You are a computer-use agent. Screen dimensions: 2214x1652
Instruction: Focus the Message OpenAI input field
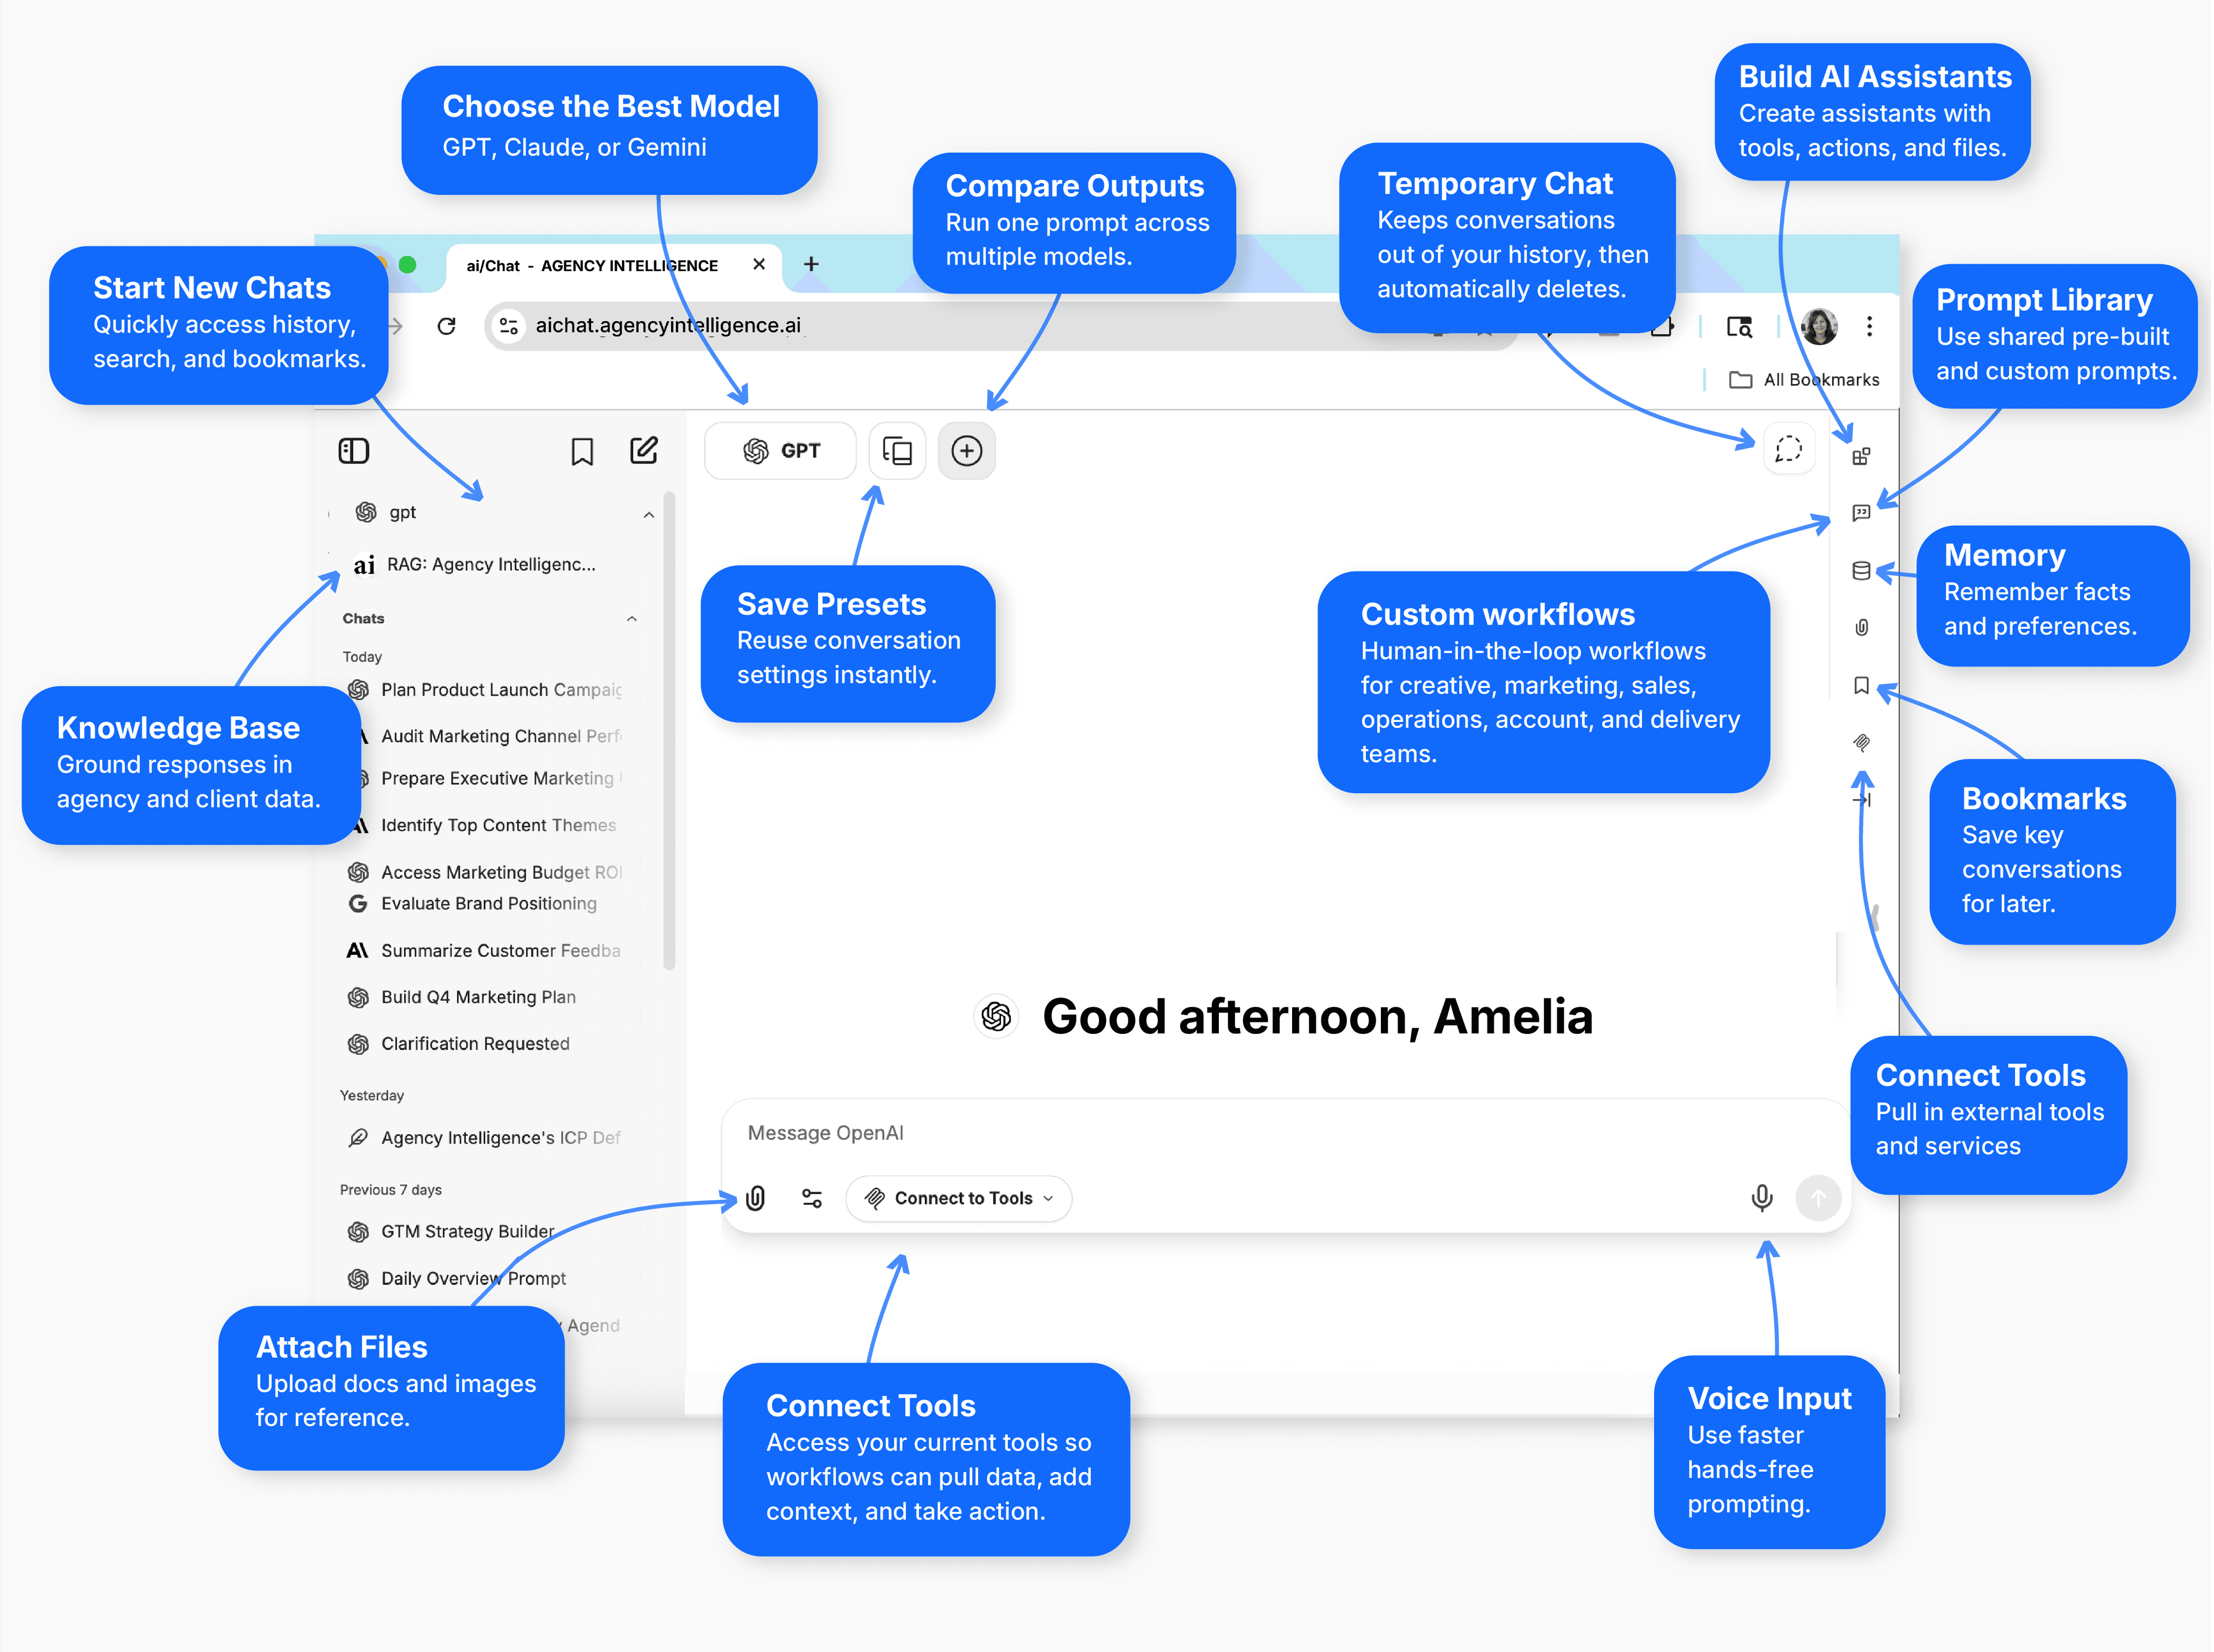point(1285,1133)
